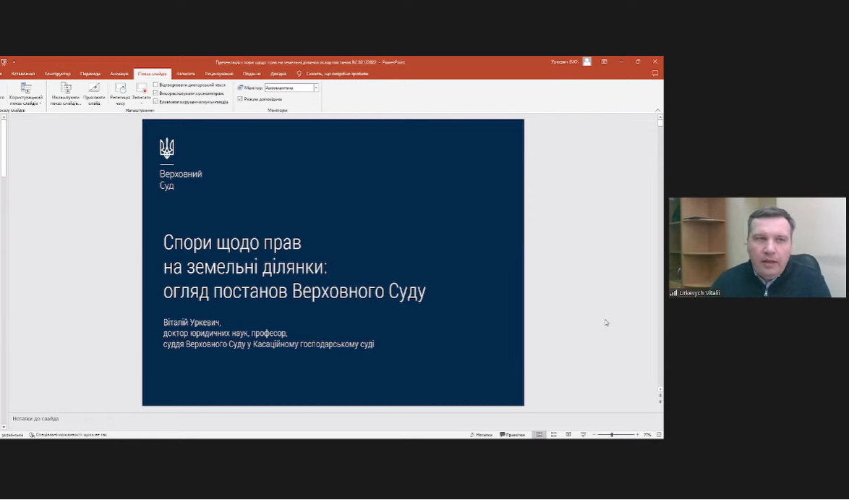Uncheck the Use Timings checkbox
The image size is (849, 500).
coord(155,93)
